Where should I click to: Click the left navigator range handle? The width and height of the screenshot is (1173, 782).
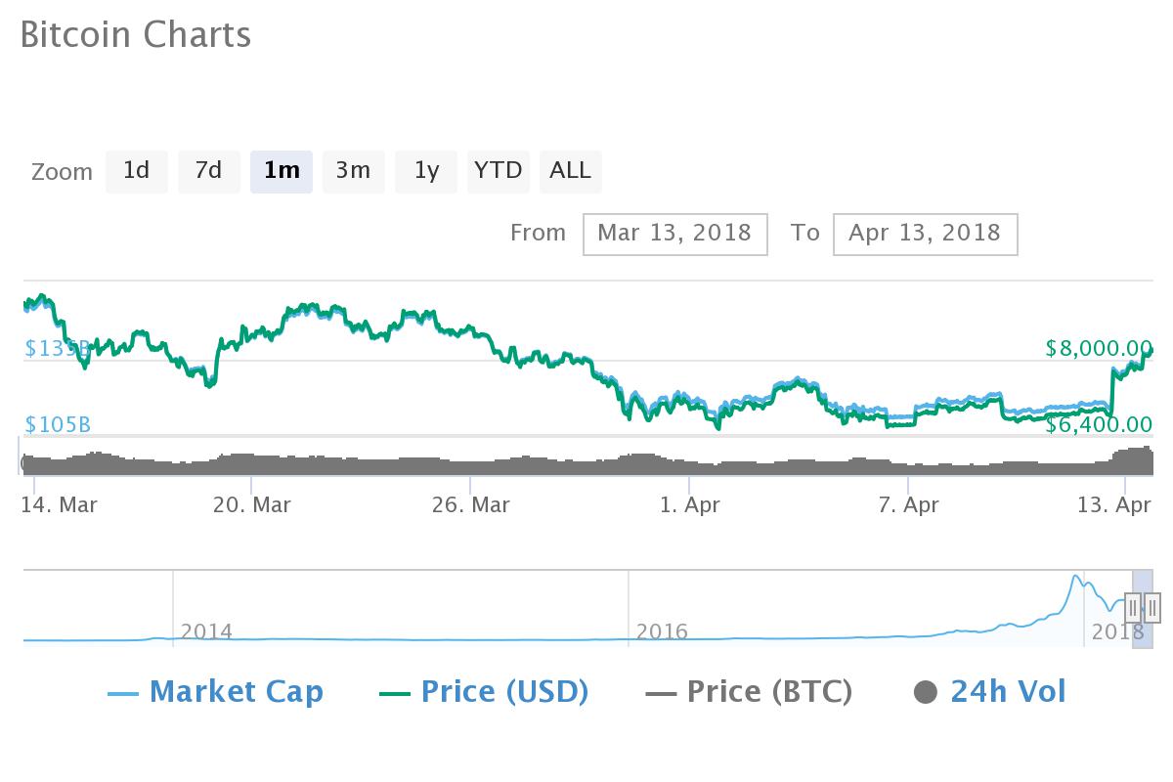coord(1133,608)
